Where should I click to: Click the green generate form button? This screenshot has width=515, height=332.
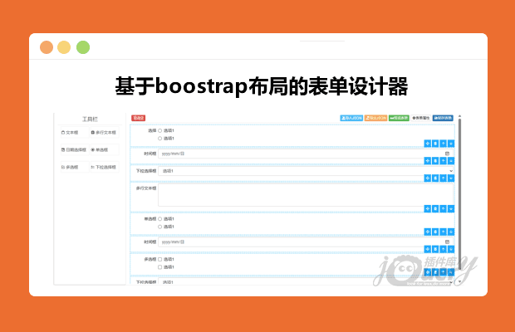point(399,118)
